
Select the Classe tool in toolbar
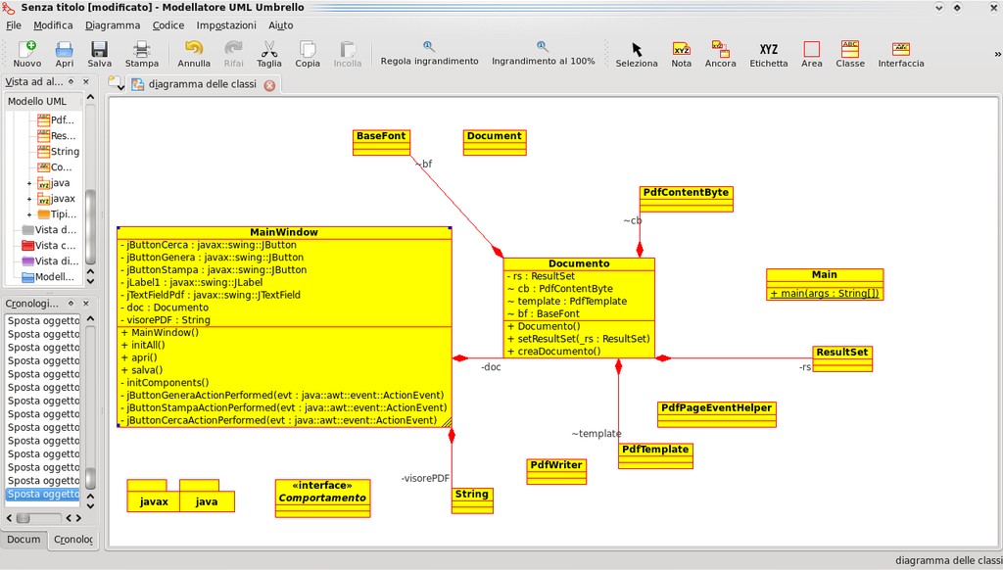849,53
